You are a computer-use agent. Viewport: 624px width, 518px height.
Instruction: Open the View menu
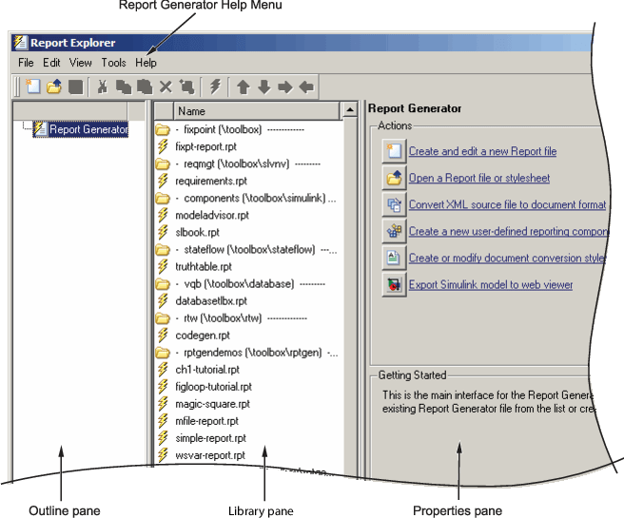(x=81, y=63)
